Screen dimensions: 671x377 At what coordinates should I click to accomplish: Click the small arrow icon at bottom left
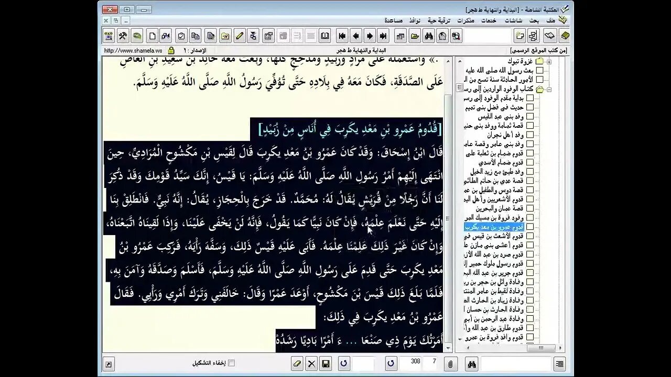pos(109,364)
